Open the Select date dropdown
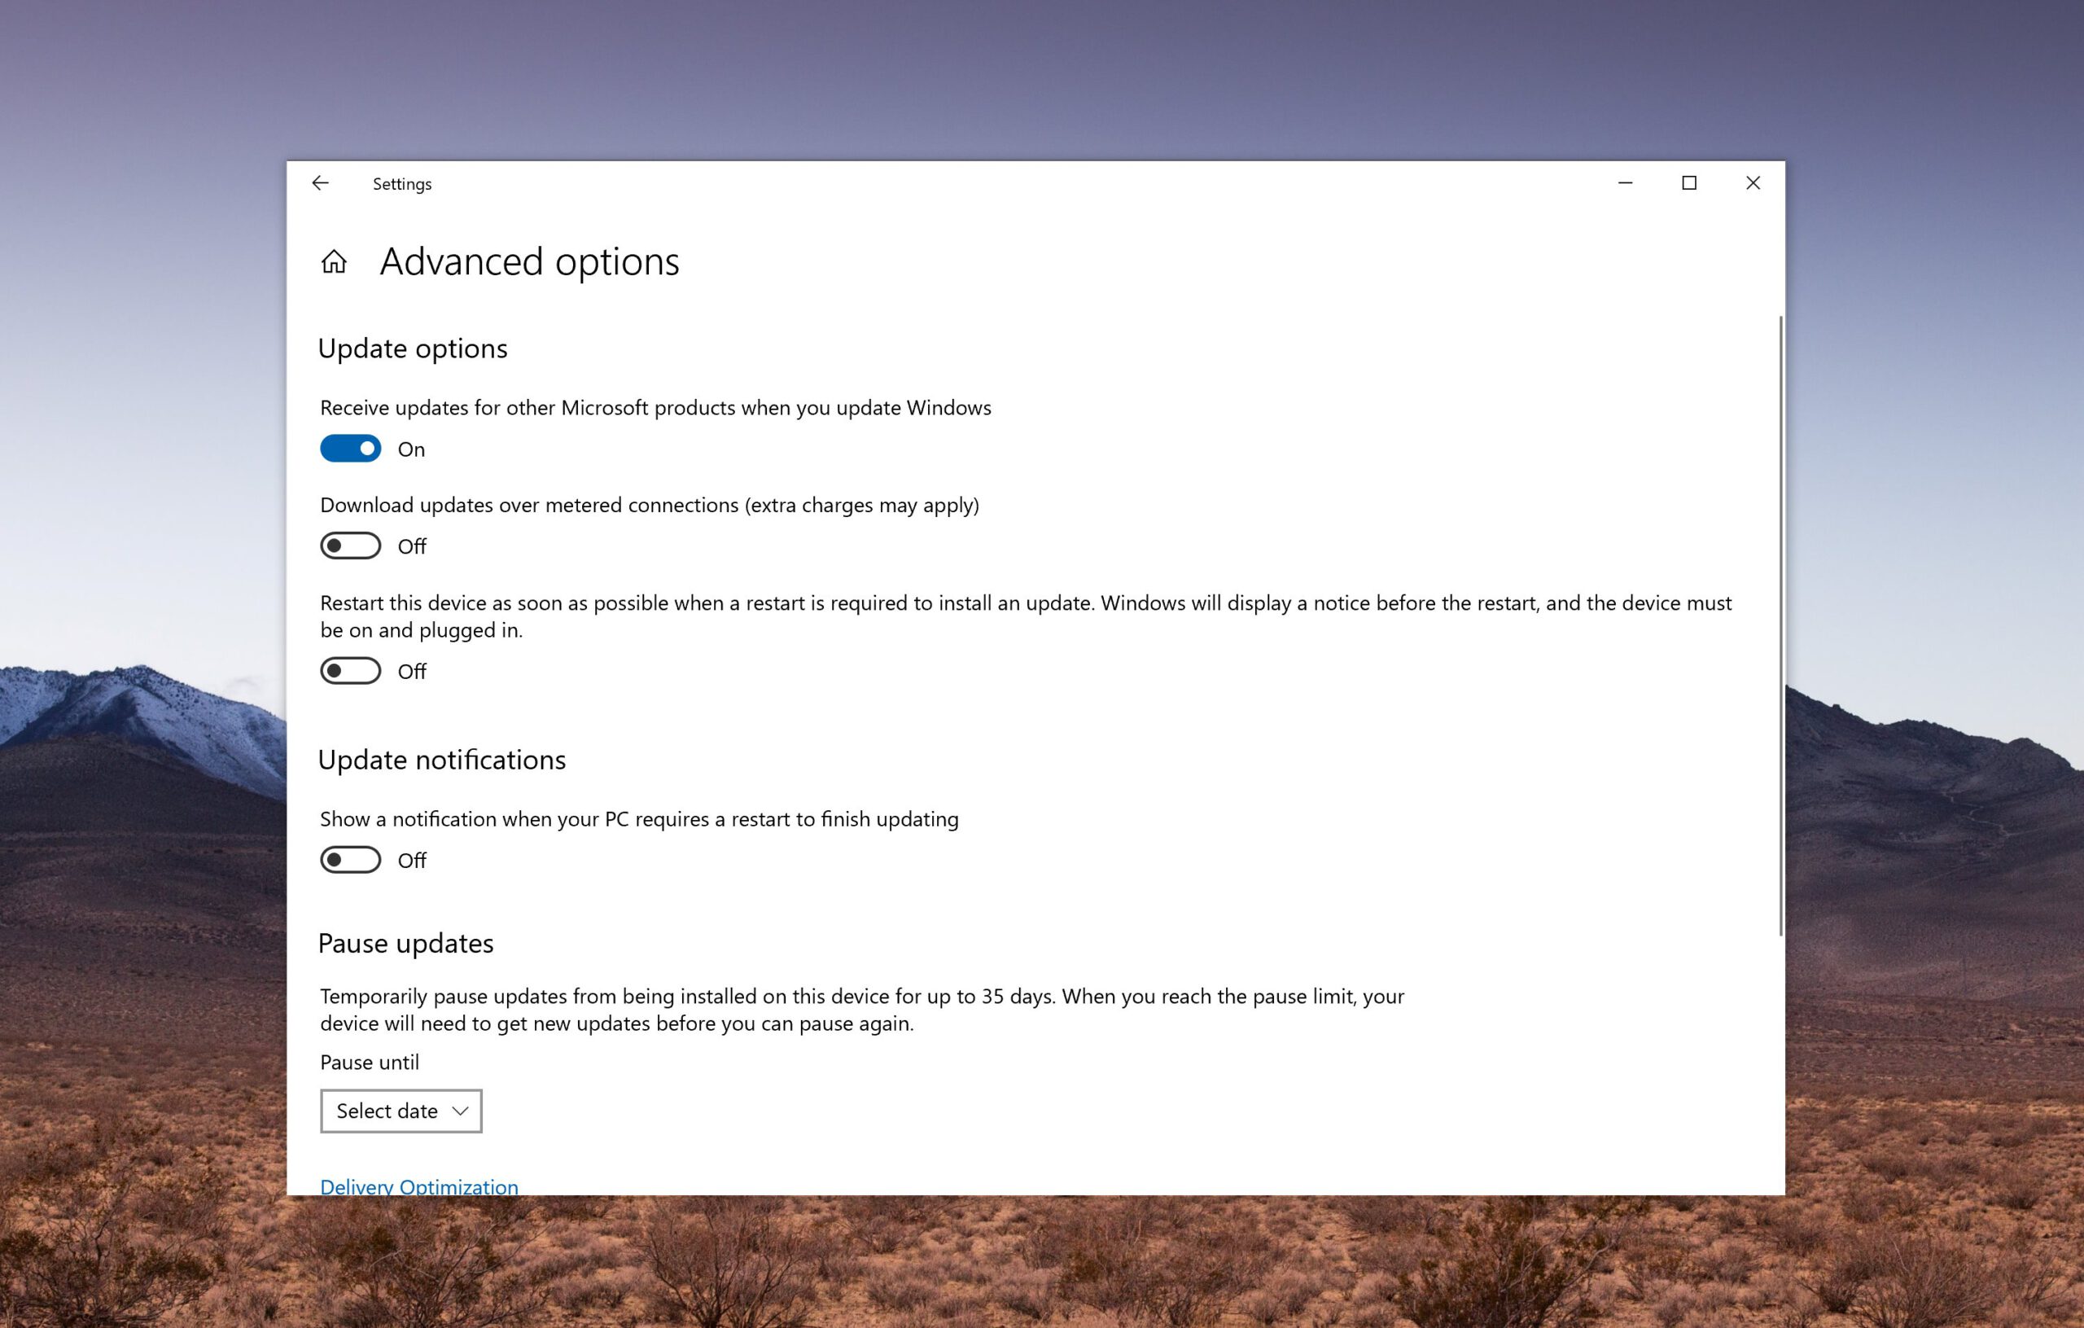The width and height of the screenshot is (2084, 1328). coord(401,1111)
